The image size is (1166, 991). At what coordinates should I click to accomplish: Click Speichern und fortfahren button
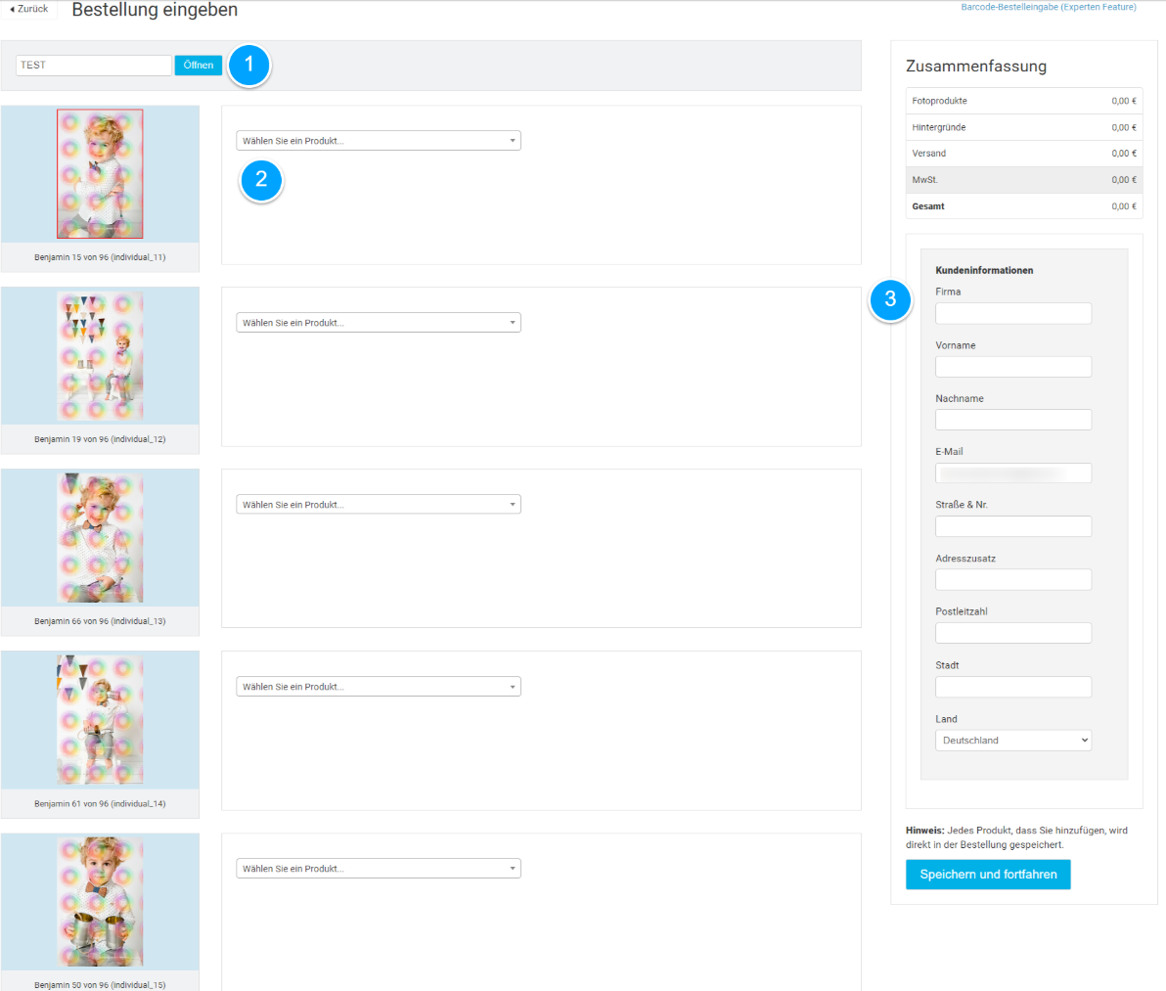[x=988, y=875]
